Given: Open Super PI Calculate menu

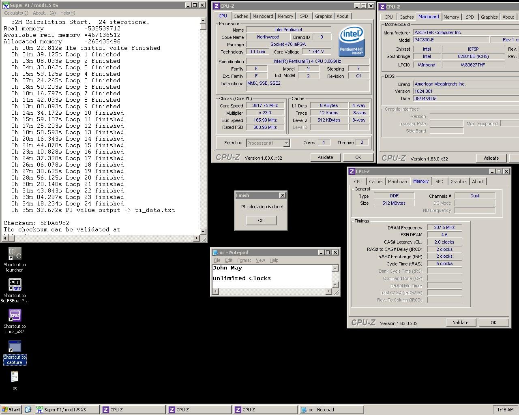Looking at the screenshot, I should click(16, 13).
